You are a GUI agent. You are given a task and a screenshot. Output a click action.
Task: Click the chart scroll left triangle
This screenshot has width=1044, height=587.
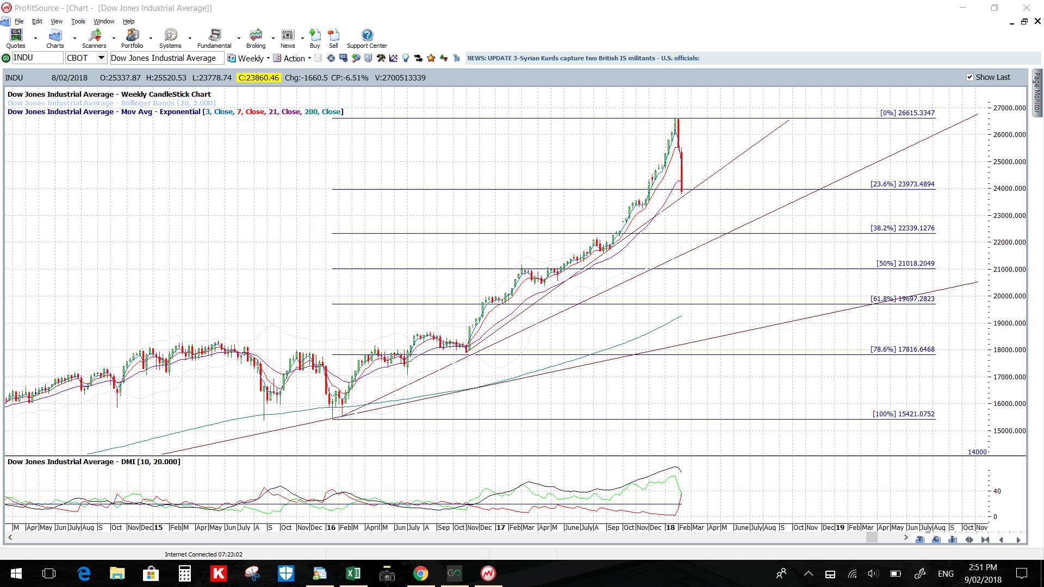click(x=1002, y=540)
